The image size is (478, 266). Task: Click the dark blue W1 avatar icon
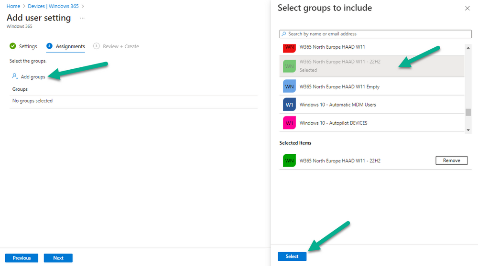289,105
